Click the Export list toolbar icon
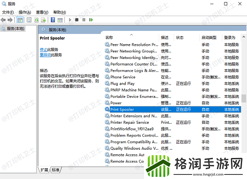This screenshot has width=247, height=179. click(43, 20)
